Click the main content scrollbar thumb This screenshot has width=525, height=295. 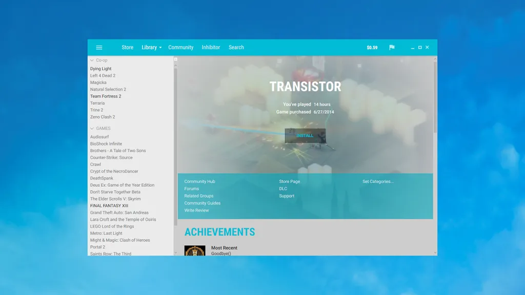coord(435,97)
